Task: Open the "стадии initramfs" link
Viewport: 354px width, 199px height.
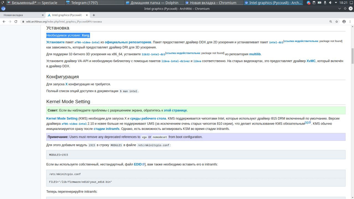Action: 106,129
